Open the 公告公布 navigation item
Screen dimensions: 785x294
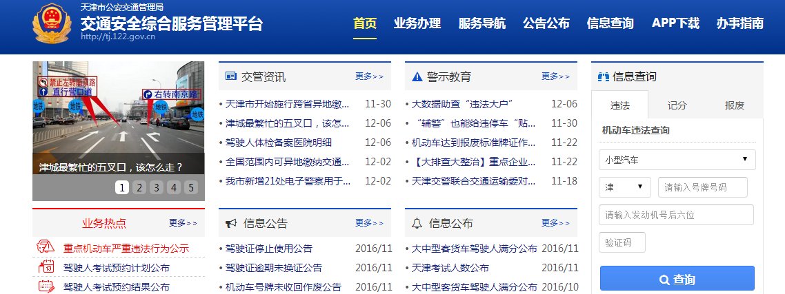click(x=546, y=23)
